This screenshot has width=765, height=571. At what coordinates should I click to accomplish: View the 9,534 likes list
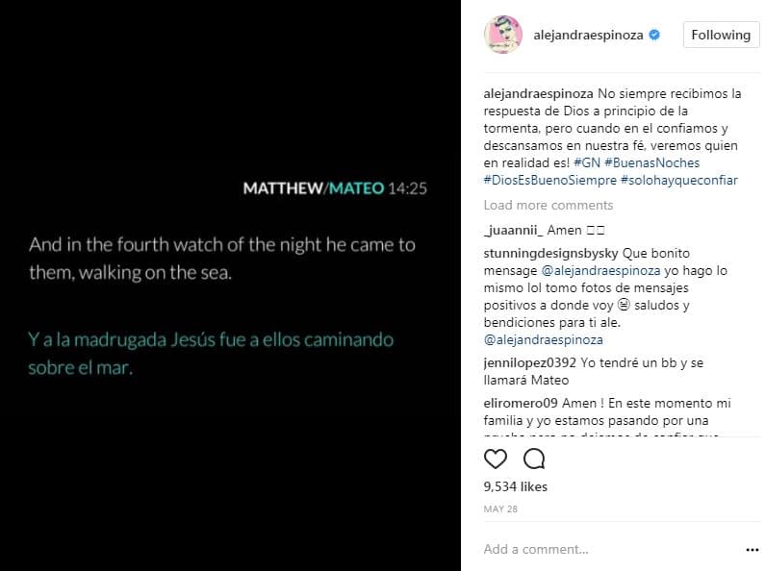[515, 486]
